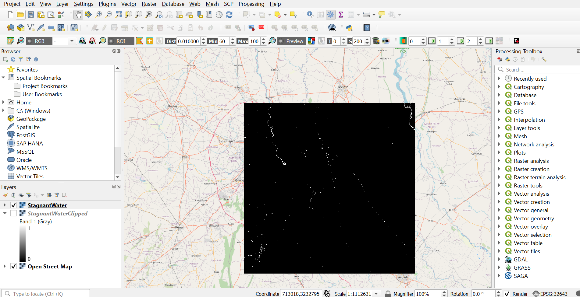Open the Python Console

pyautogui.click(x=349, y=28)
